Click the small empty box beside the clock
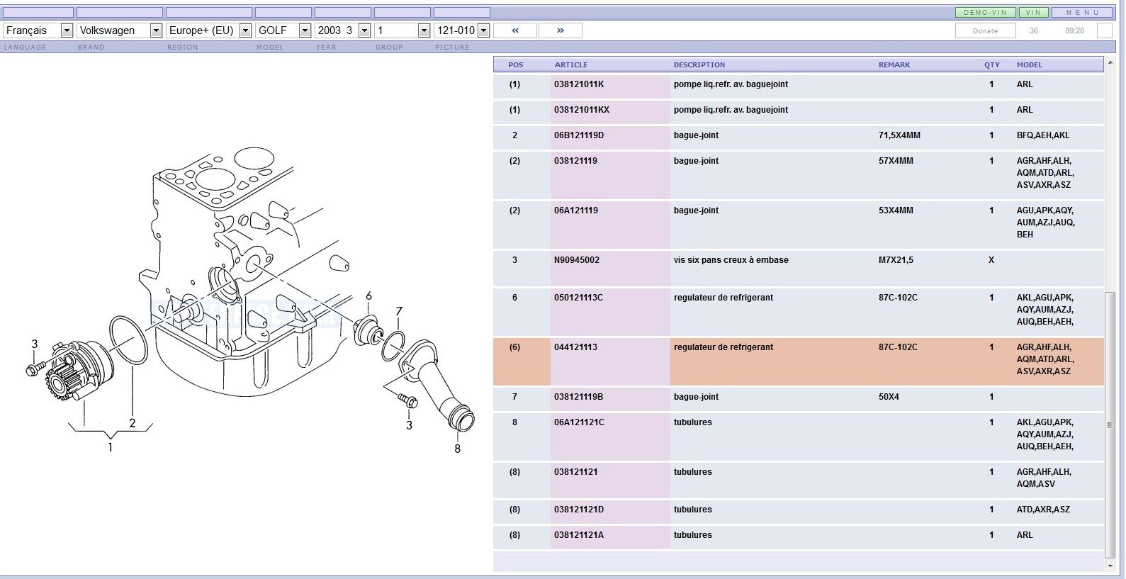1126x579 pixels. click(1104, 30)
